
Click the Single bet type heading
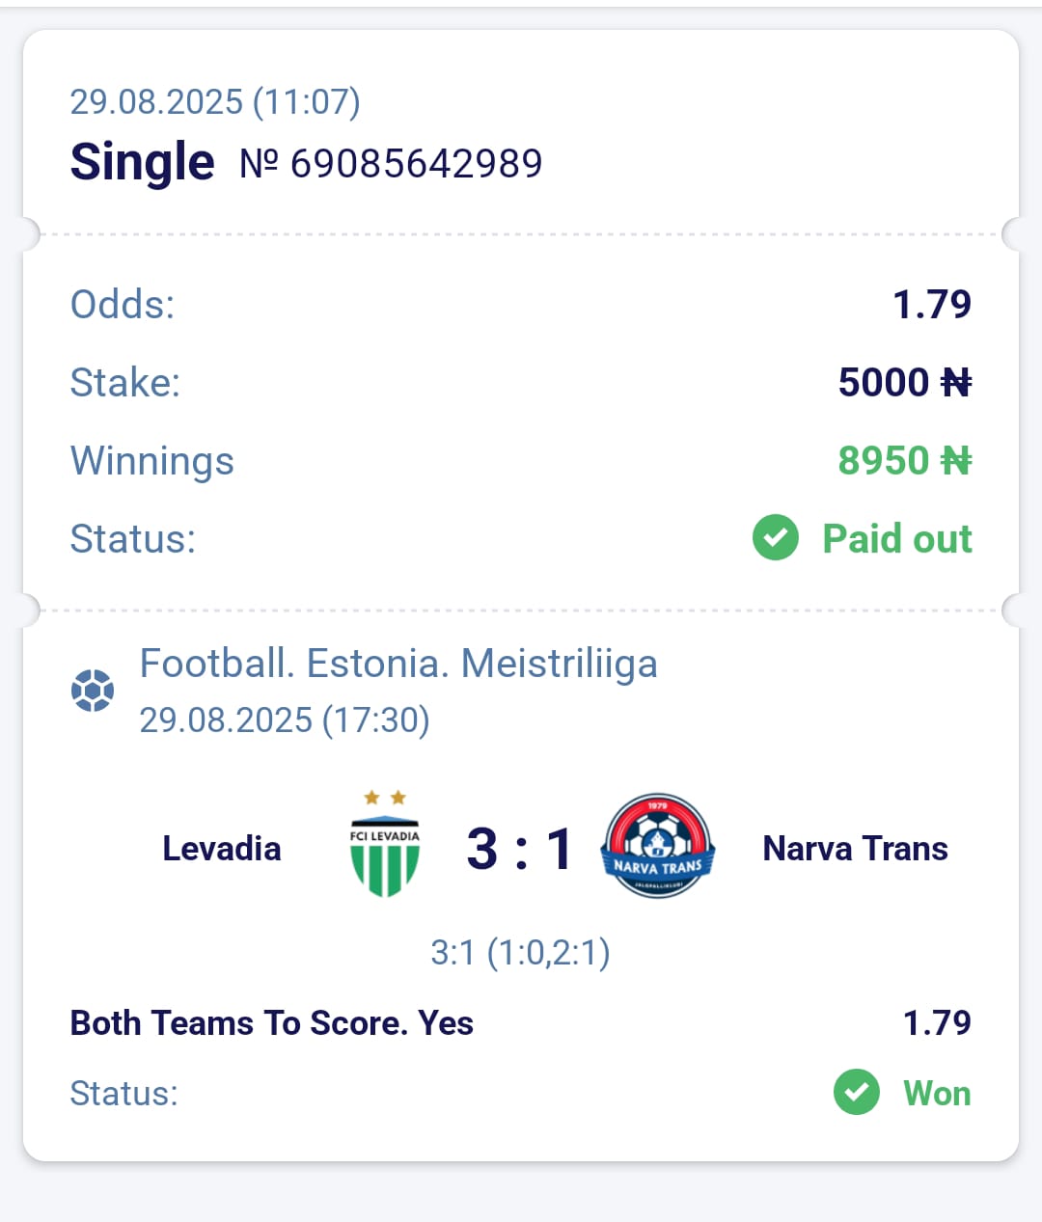click(x=143, y=161)
